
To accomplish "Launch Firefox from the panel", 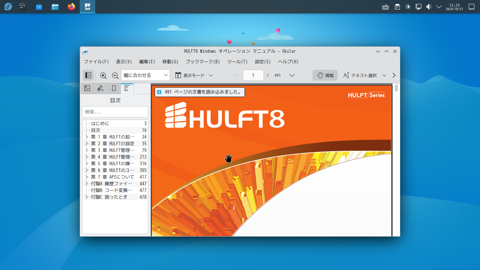I will (71, 7).
